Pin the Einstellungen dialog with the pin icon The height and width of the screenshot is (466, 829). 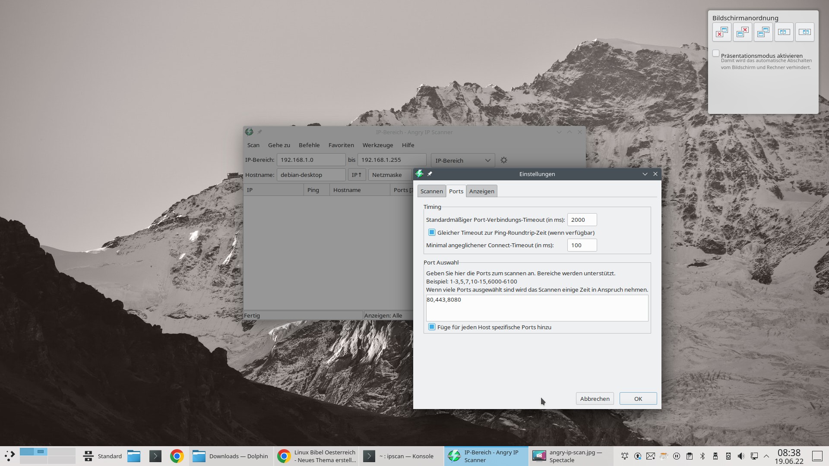tap(430, 174)
